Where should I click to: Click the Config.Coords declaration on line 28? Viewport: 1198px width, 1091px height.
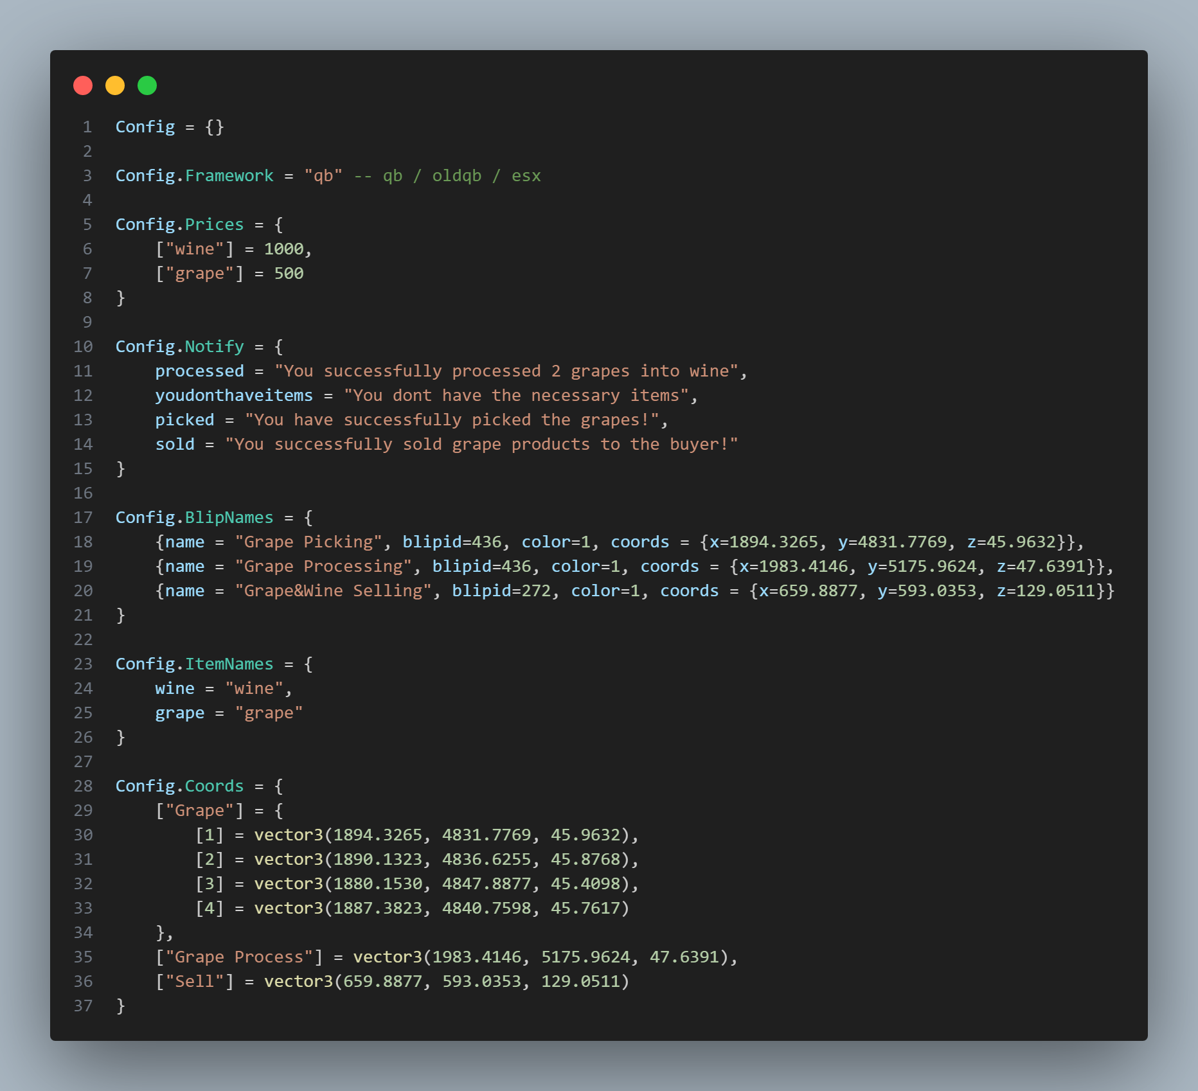coord(180,786)
